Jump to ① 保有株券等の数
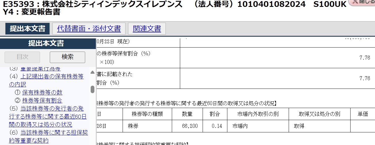The image size is (375, 145). click(x=42, y=93)
